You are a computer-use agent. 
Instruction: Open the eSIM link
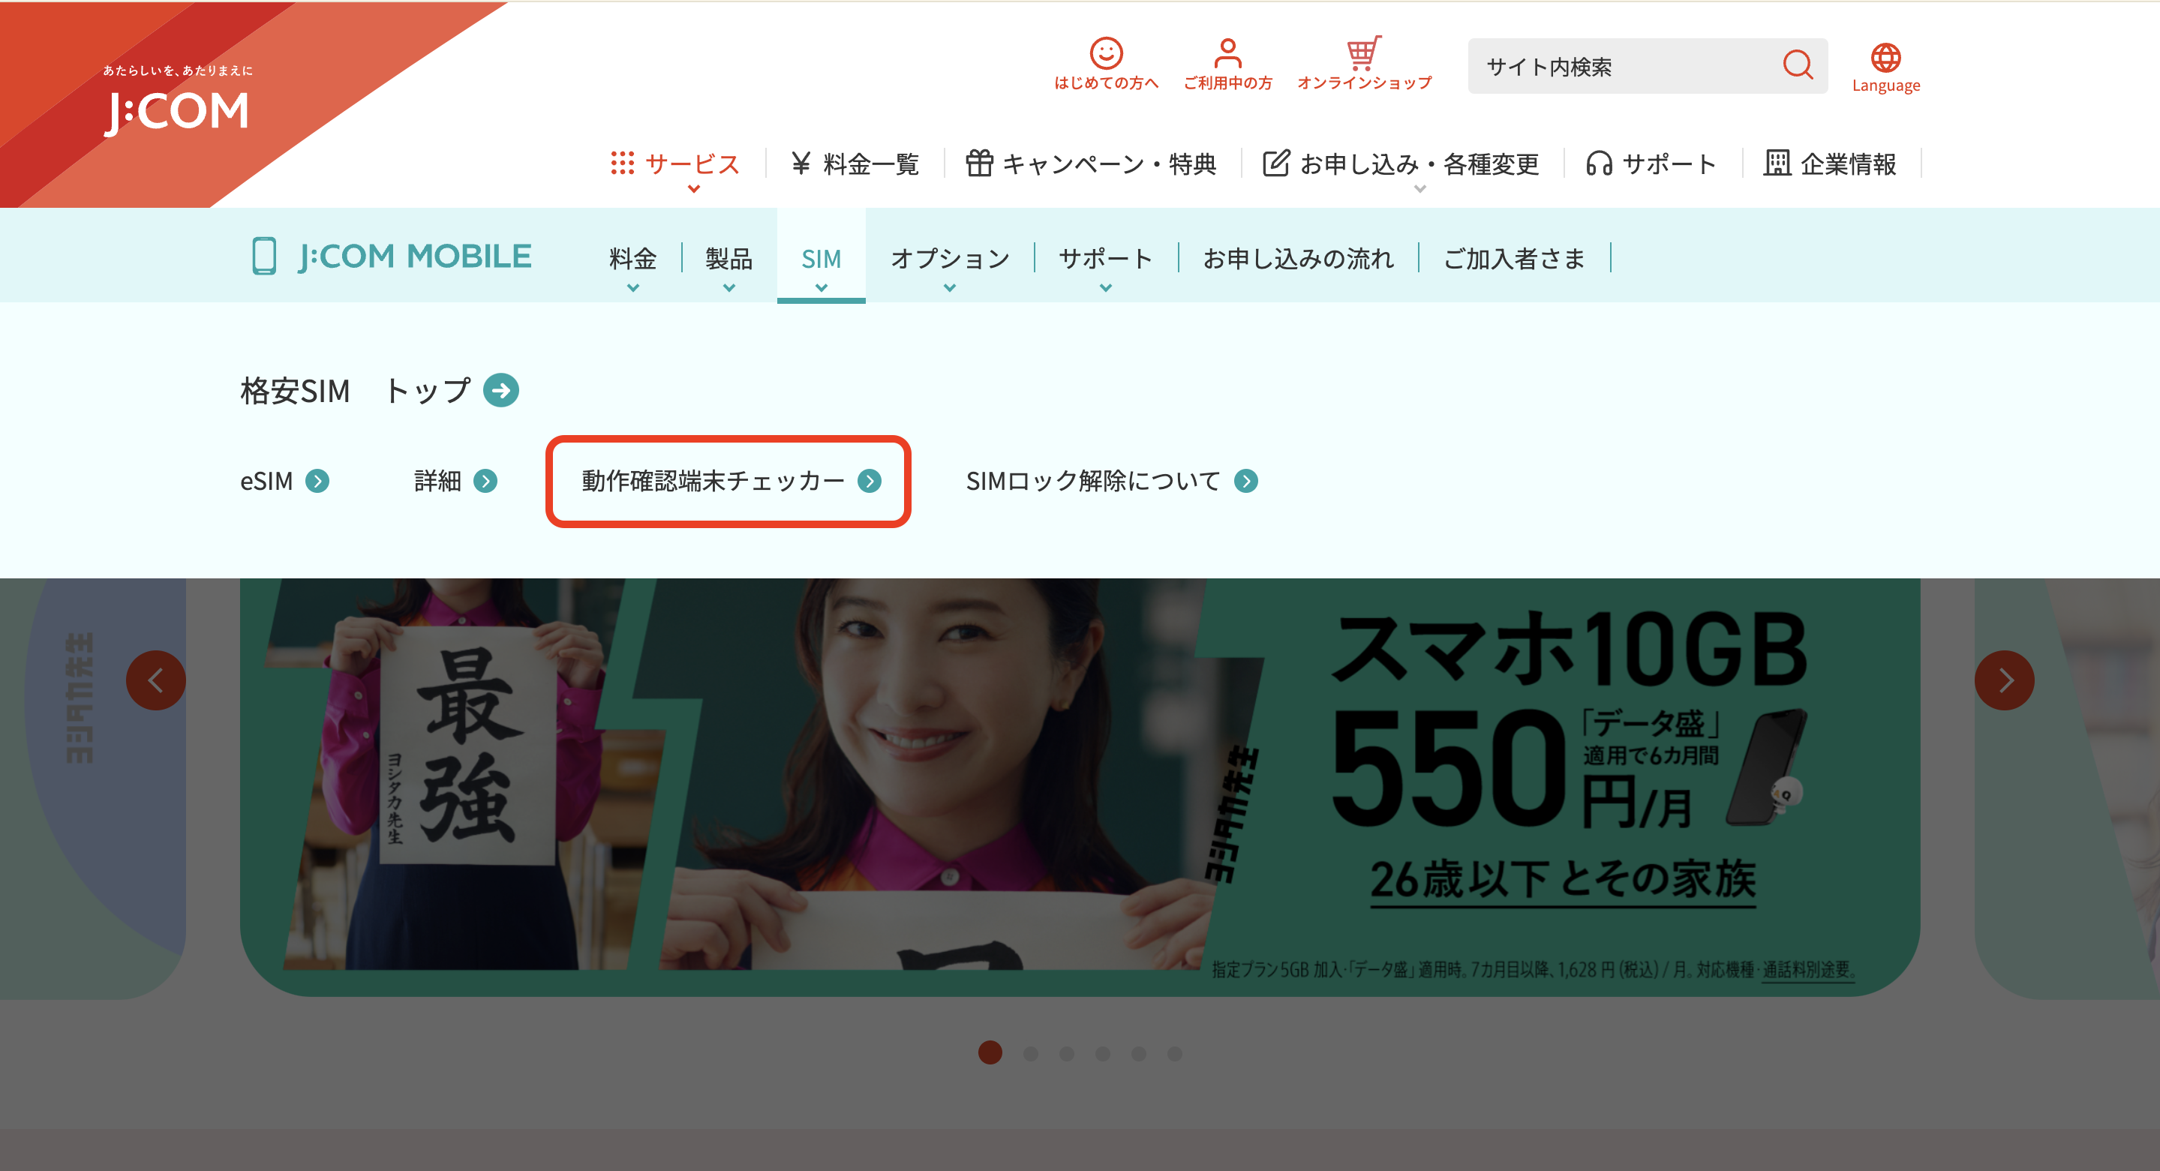(x=284, y=481)
